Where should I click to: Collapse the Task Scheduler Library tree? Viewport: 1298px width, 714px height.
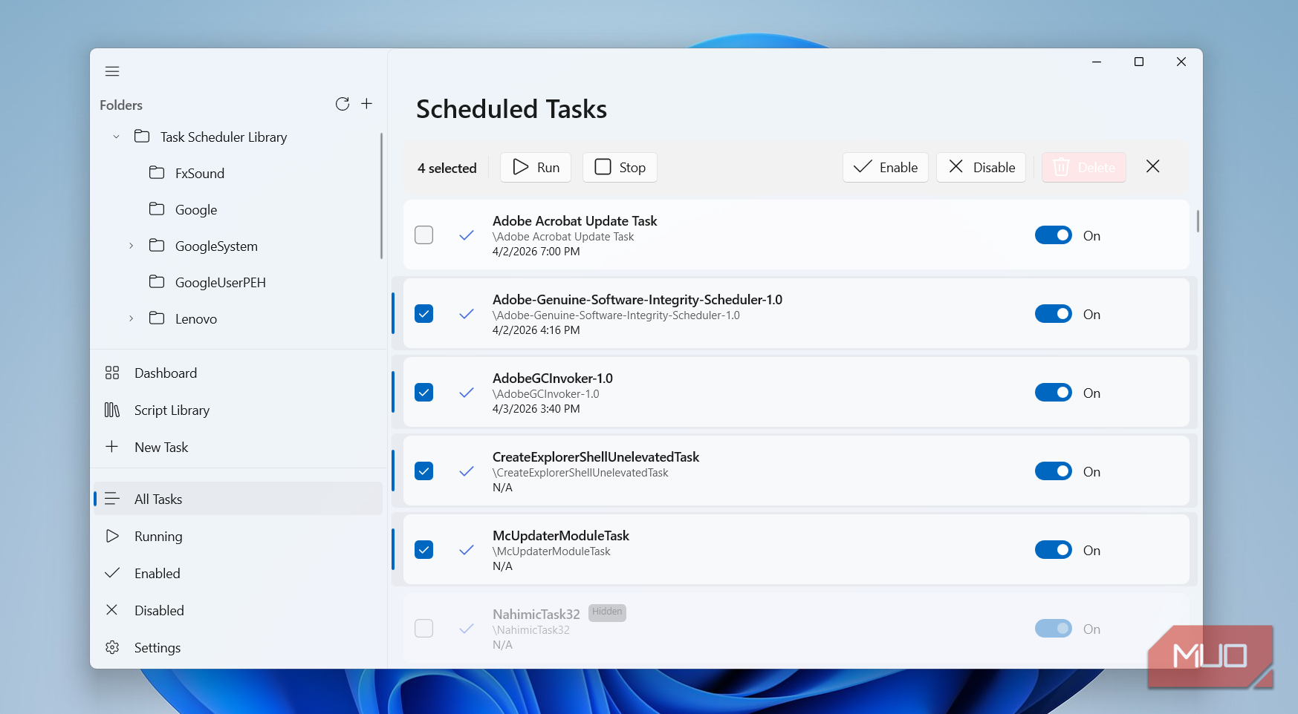click(x=116, y=137)
